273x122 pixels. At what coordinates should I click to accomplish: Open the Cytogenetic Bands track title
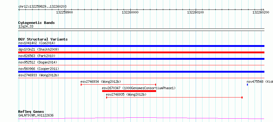37,23
